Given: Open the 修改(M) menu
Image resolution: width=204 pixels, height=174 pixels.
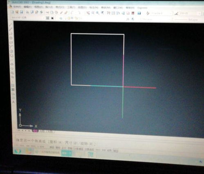Looking at the screenshot, I should click(106, 8).
